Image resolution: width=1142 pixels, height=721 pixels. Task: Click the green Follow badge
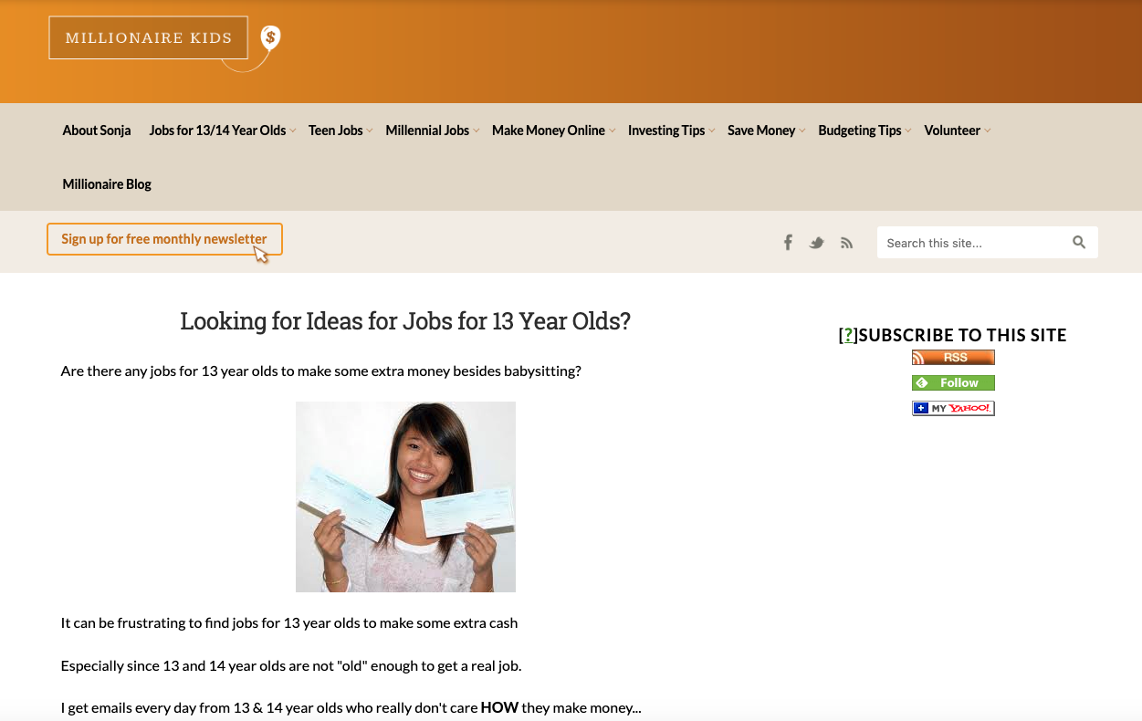pos(953,383)
